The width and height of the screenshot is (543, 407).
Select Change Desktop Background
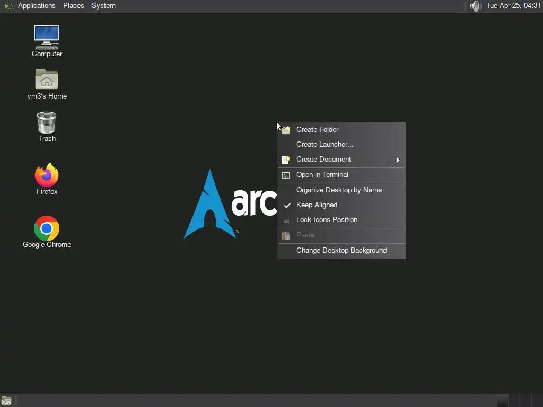pyautogui.click(x=341, y=251)
